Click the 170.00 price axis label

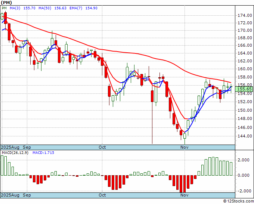click(245, 30)
